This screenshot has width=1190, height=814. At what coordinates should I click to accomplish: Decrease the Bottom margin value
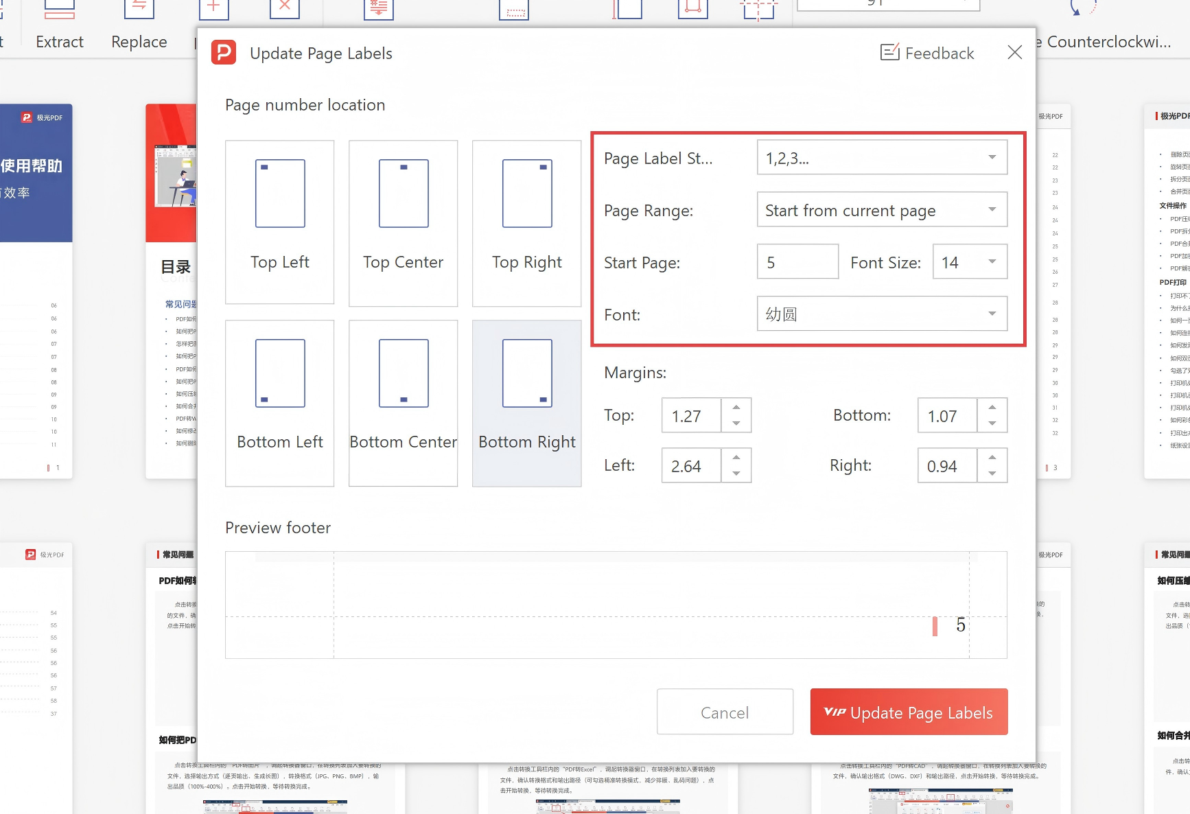tap(992, 423)
